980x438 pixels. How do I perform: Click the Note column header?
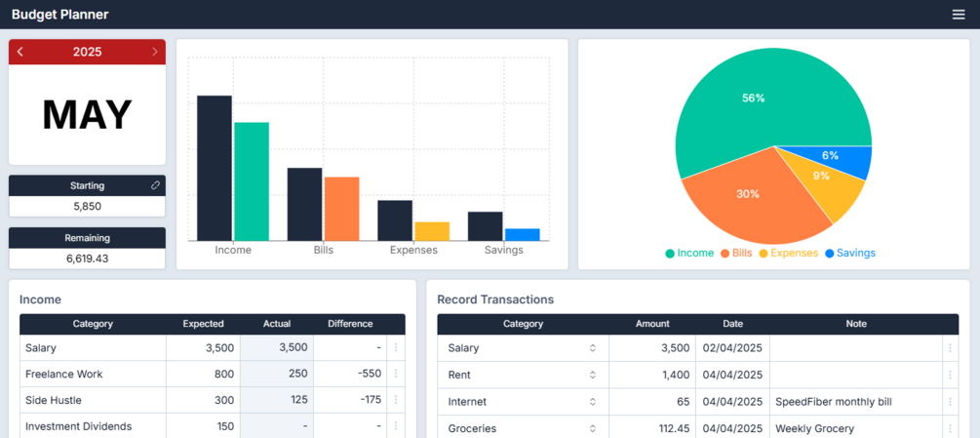[856, 324]
